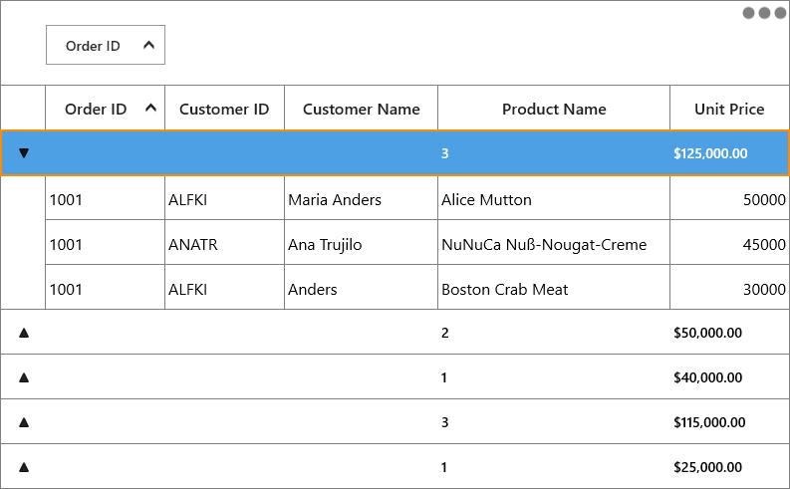Toggle sort arrow on Order ID group chip
Screen dimensions: 790x489
(148, 45)
